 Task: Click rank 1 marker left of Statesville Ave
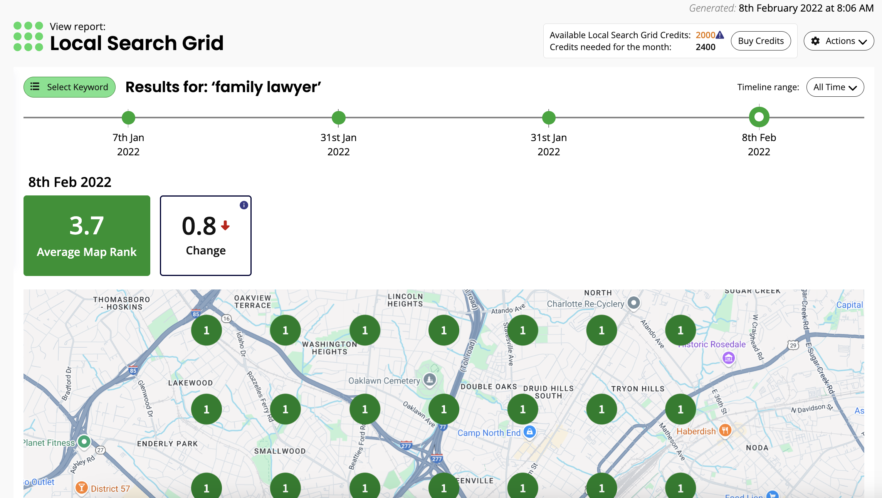pos(523,330)
